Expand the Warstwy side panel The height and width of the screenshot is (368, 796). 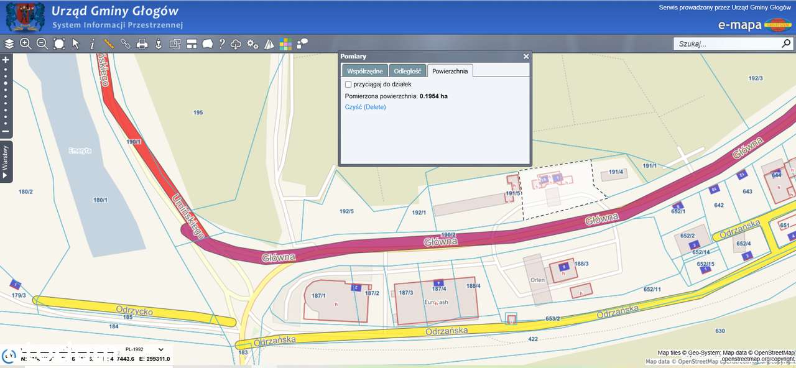click(6, 162)
